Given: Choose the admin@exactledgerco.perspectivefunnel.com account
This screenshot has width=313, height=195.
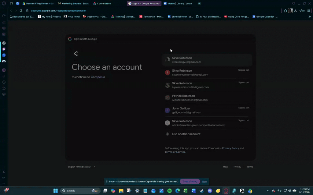Looking at the screenshot, I should tap(207, 123).
